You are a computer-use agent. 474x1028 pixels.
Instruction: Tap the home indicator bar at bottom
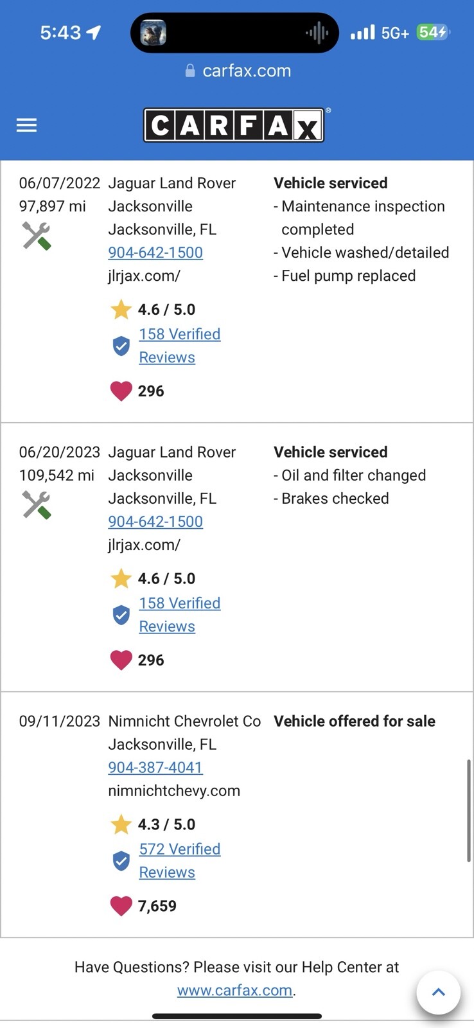[x=236, y=1016]
